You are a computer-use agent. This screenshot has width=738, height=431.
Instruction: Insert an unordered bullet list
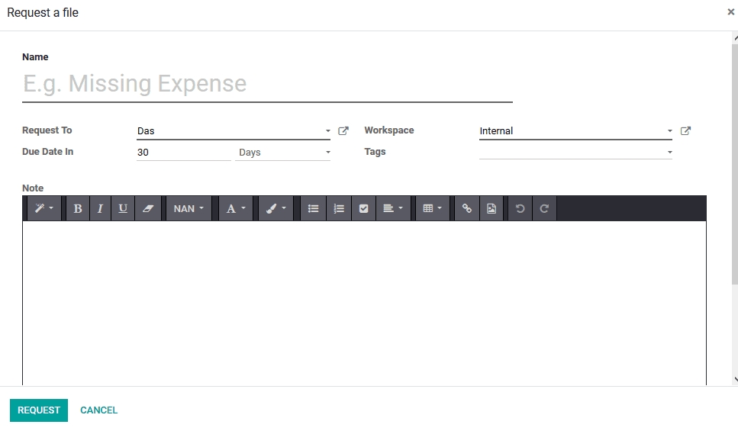[313, 208]
